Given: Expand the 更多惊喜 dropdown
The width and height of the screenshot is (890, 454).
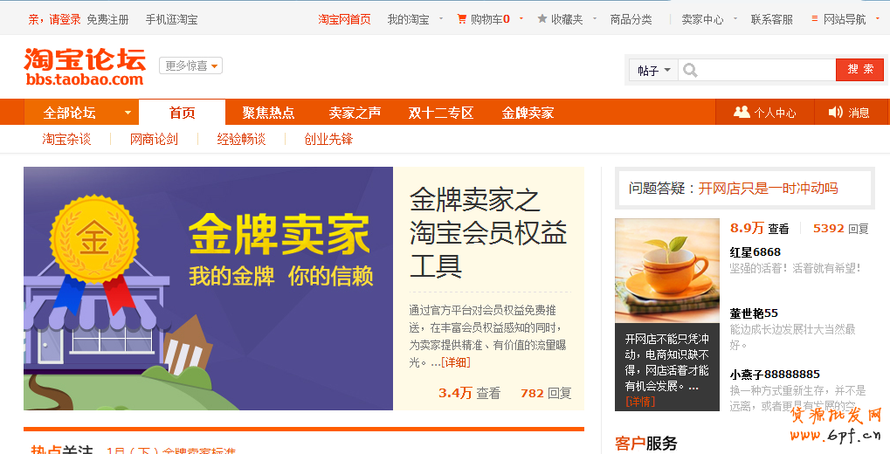Looking at the screenshot, I should pos(190,65).
